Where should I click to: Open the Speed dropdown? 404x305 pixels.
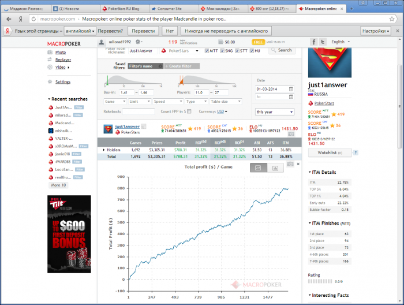tap(168, 102)
